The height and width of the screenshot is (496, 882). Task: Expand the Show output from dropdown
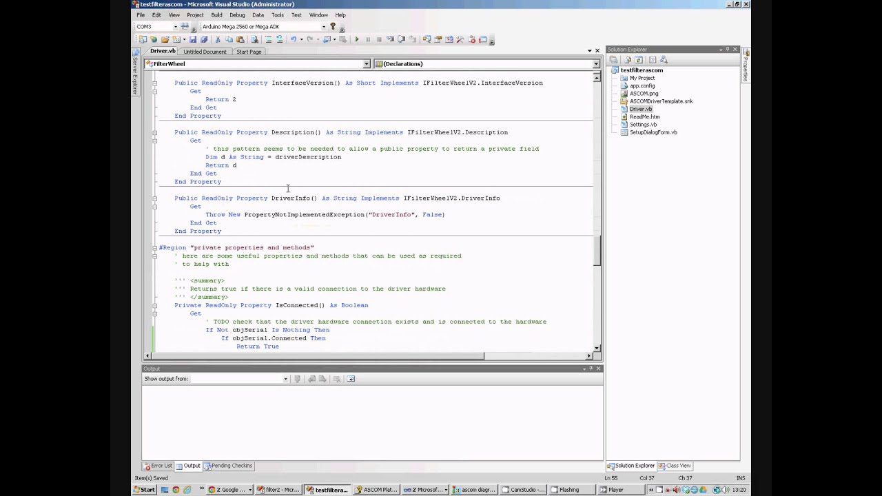(285, 379)
